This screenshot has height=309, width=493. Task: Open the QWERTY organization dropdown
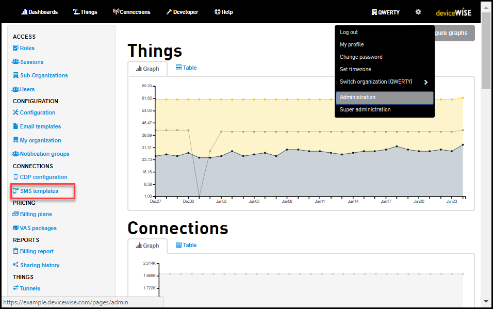385,12
